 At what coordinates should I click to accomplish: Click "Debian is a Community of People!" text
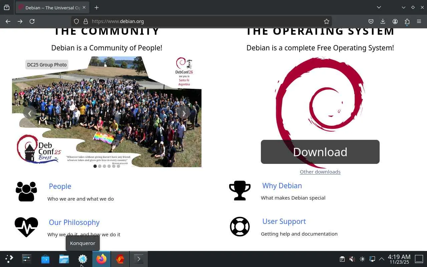pos(107,48)
